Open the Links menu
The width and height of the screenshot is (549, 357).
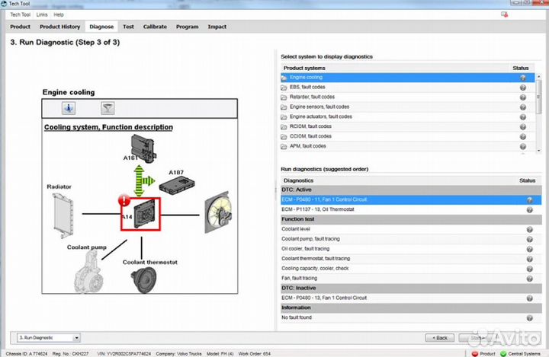[x=41, y=14]
